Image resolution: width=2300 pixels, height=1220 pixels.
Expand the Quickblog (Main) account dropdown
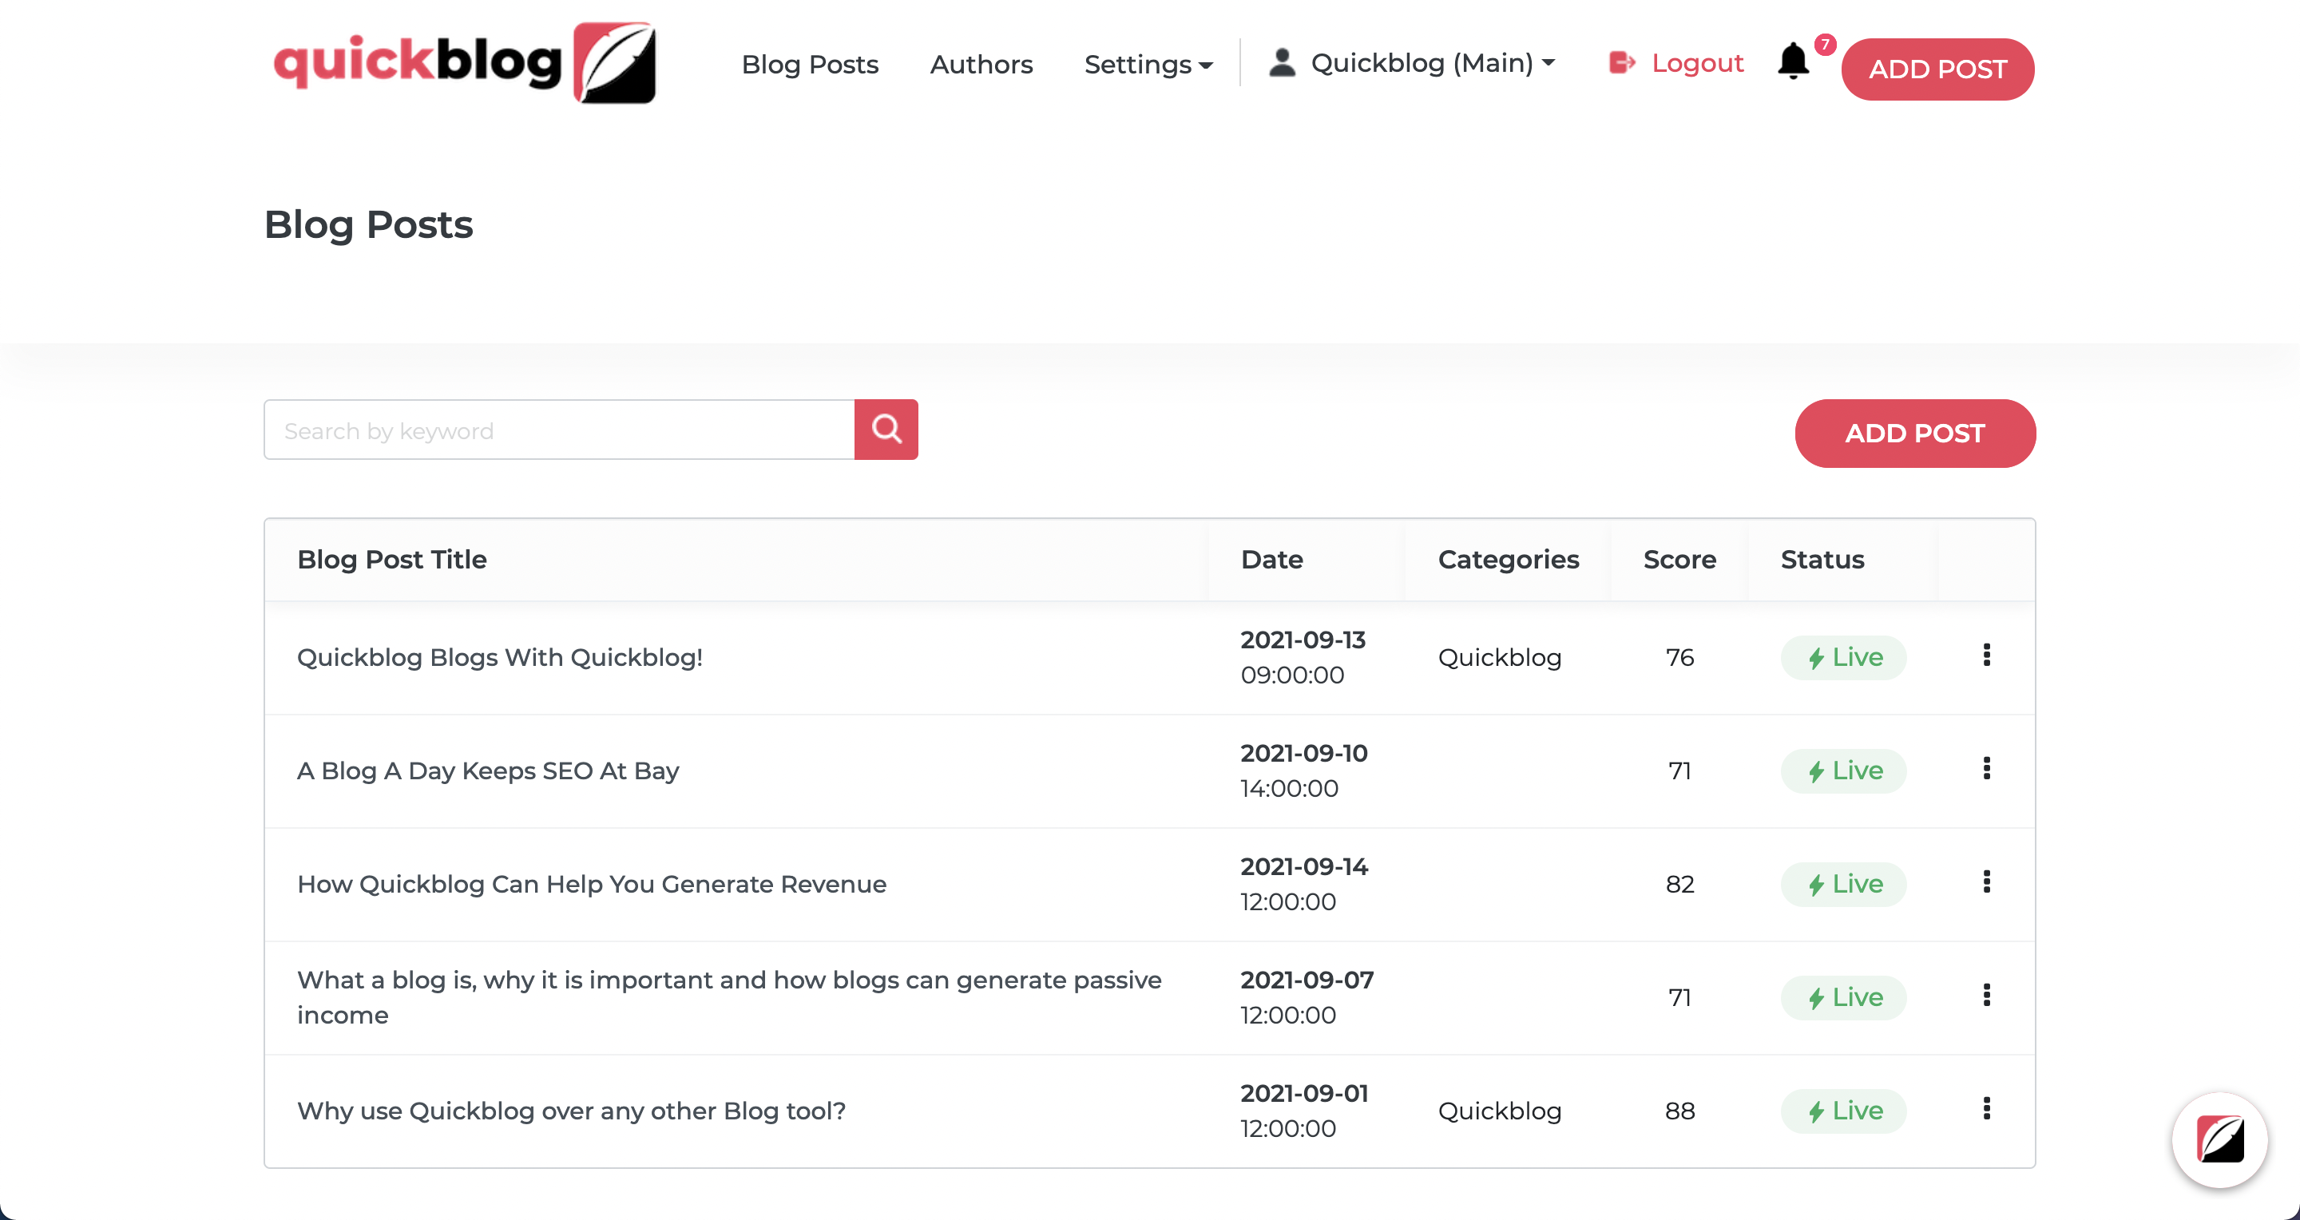coord(1433,62)
